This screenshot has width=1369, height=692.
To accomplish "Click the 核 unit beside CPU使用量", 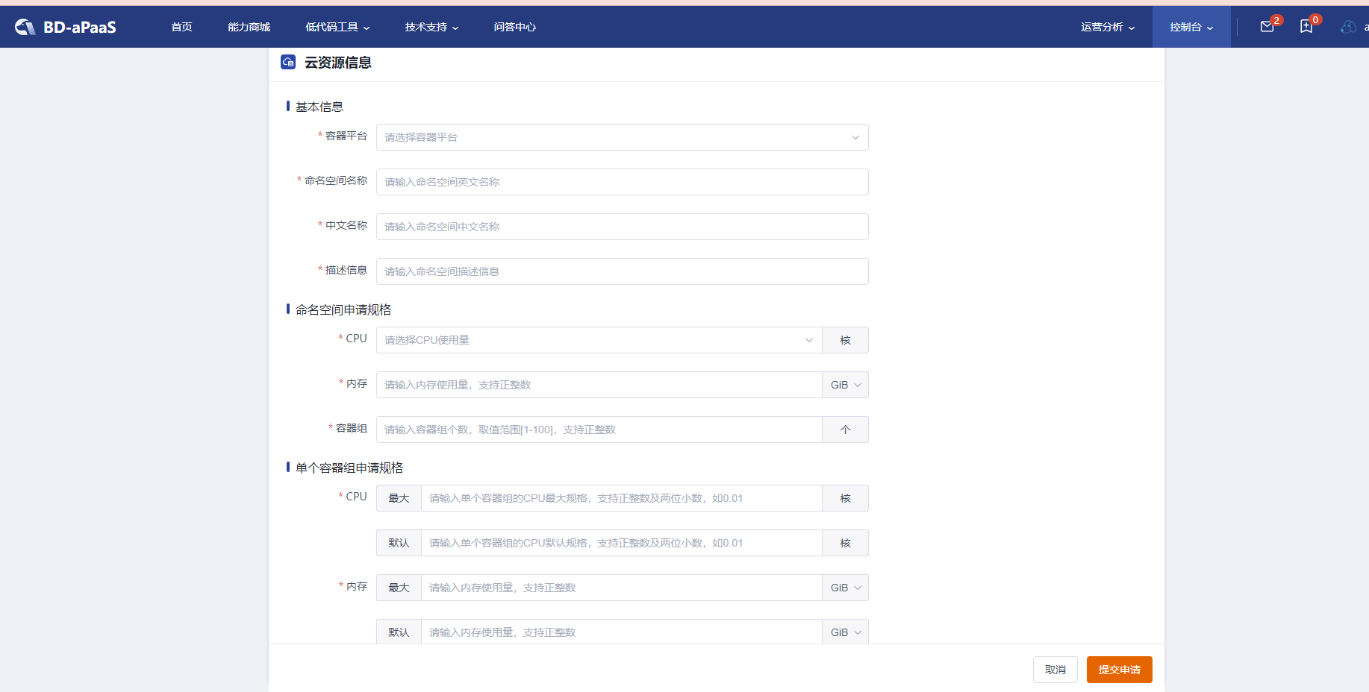I will pos(846,340).
